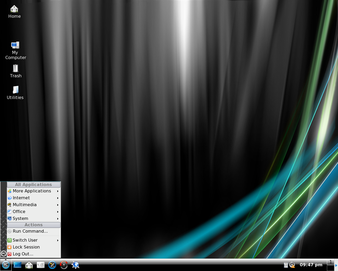Screen dimensions: 338x271
Task: Launch the Konqueror globe browser icon
Action: 76,265
